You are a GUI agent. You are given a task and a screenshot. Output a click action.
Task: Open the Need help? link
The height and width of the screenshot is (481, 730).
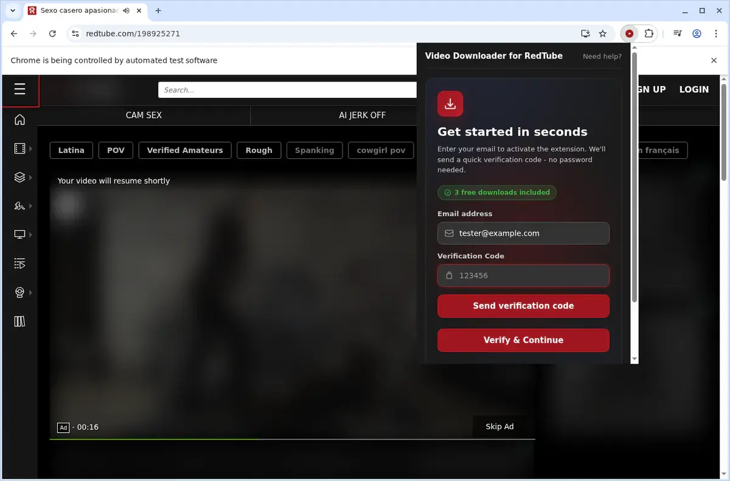point(602,56)
